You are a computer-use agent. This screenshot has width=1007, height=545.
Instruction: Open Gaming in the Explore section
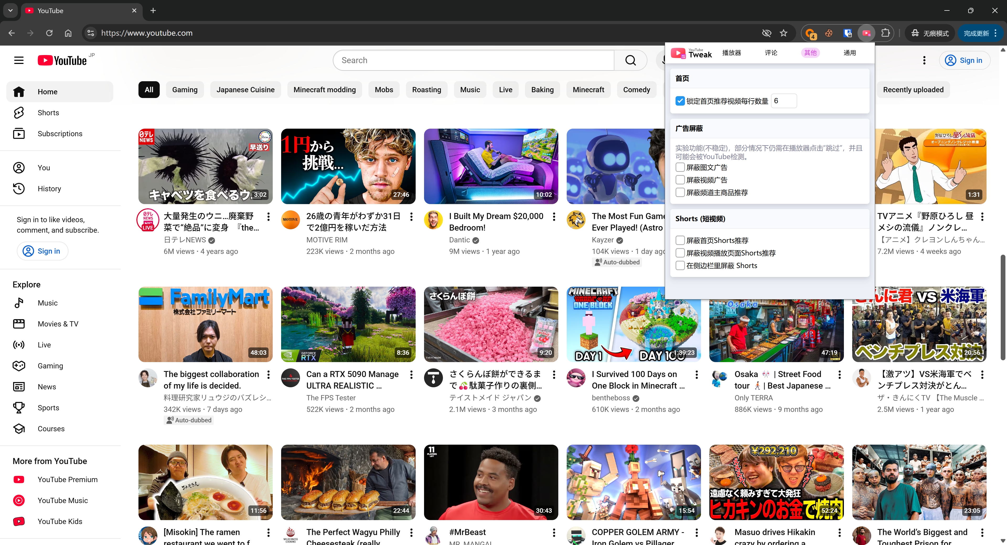click(x=50, y=366)
